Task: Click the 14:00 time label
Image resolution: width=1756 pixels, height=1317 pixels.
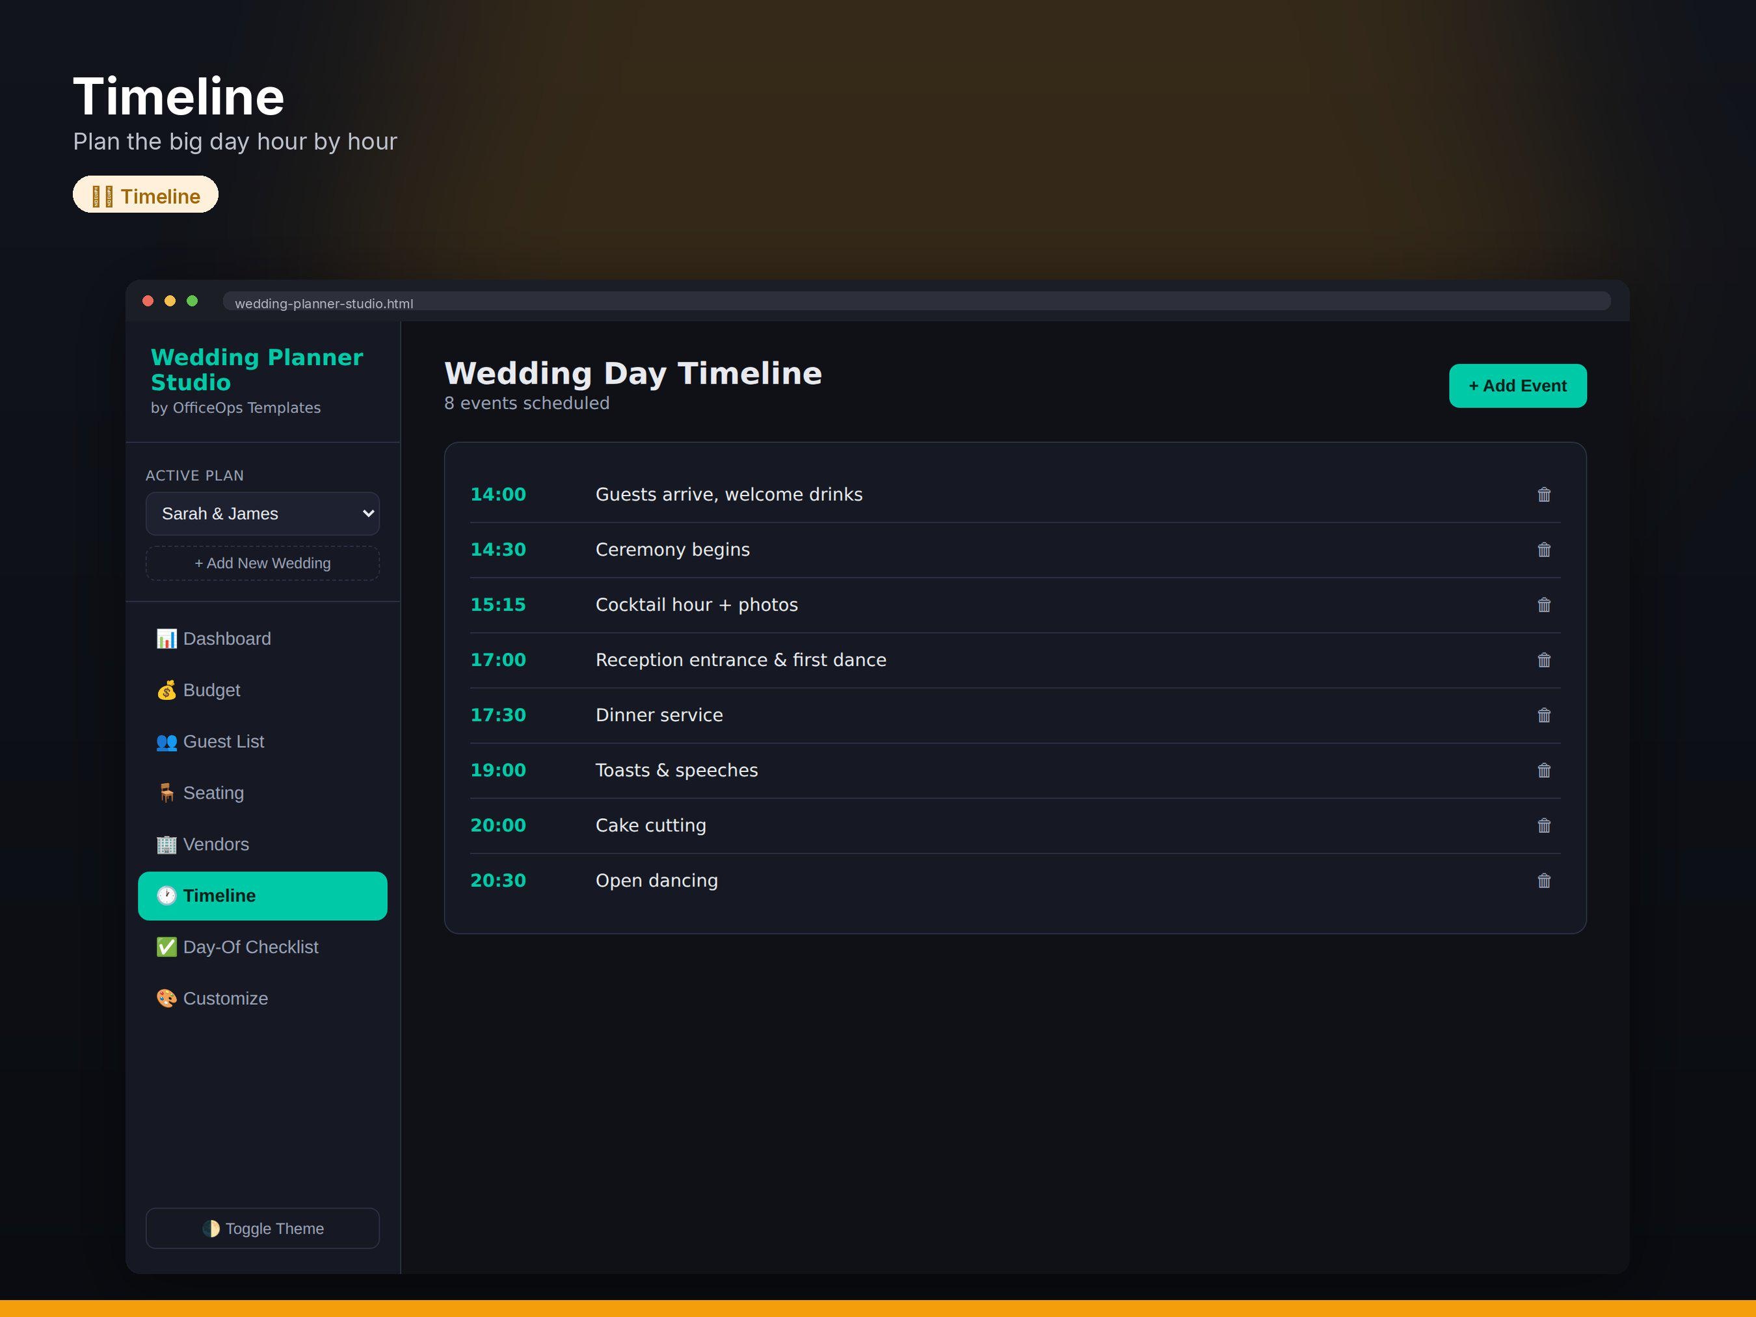Action: tap(498, 494)
